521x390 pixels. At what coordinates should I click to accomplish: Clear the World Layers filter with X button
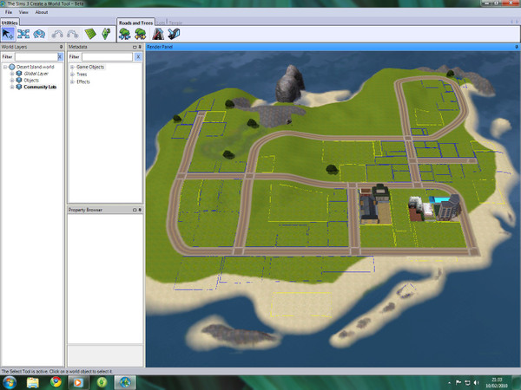point(60,56)
